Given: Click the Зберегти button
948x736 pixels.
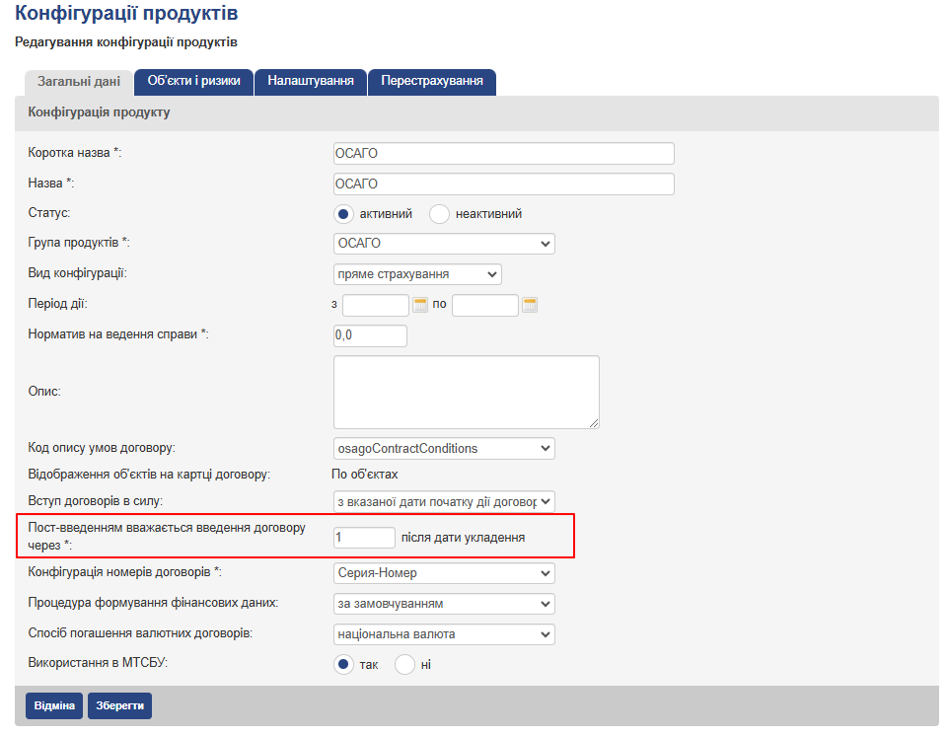Looking at the screenshot, I should [119, 706].
